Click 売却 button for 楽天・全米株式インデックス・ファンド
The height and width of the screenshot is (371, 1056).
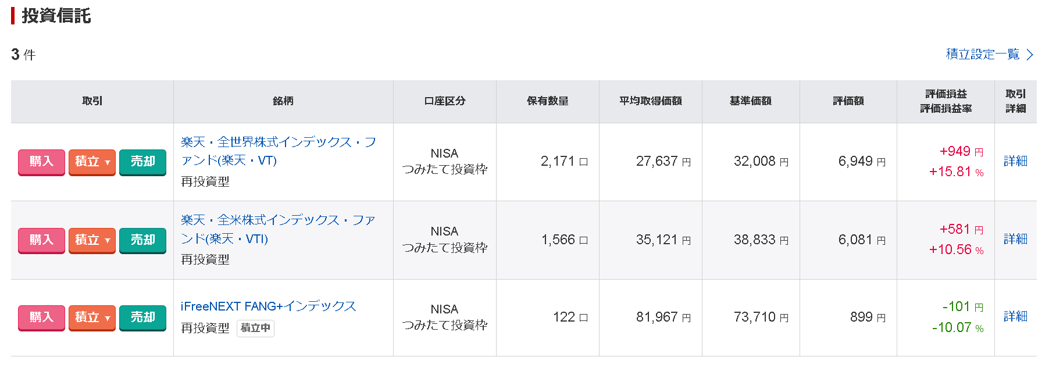coord(142,240)
